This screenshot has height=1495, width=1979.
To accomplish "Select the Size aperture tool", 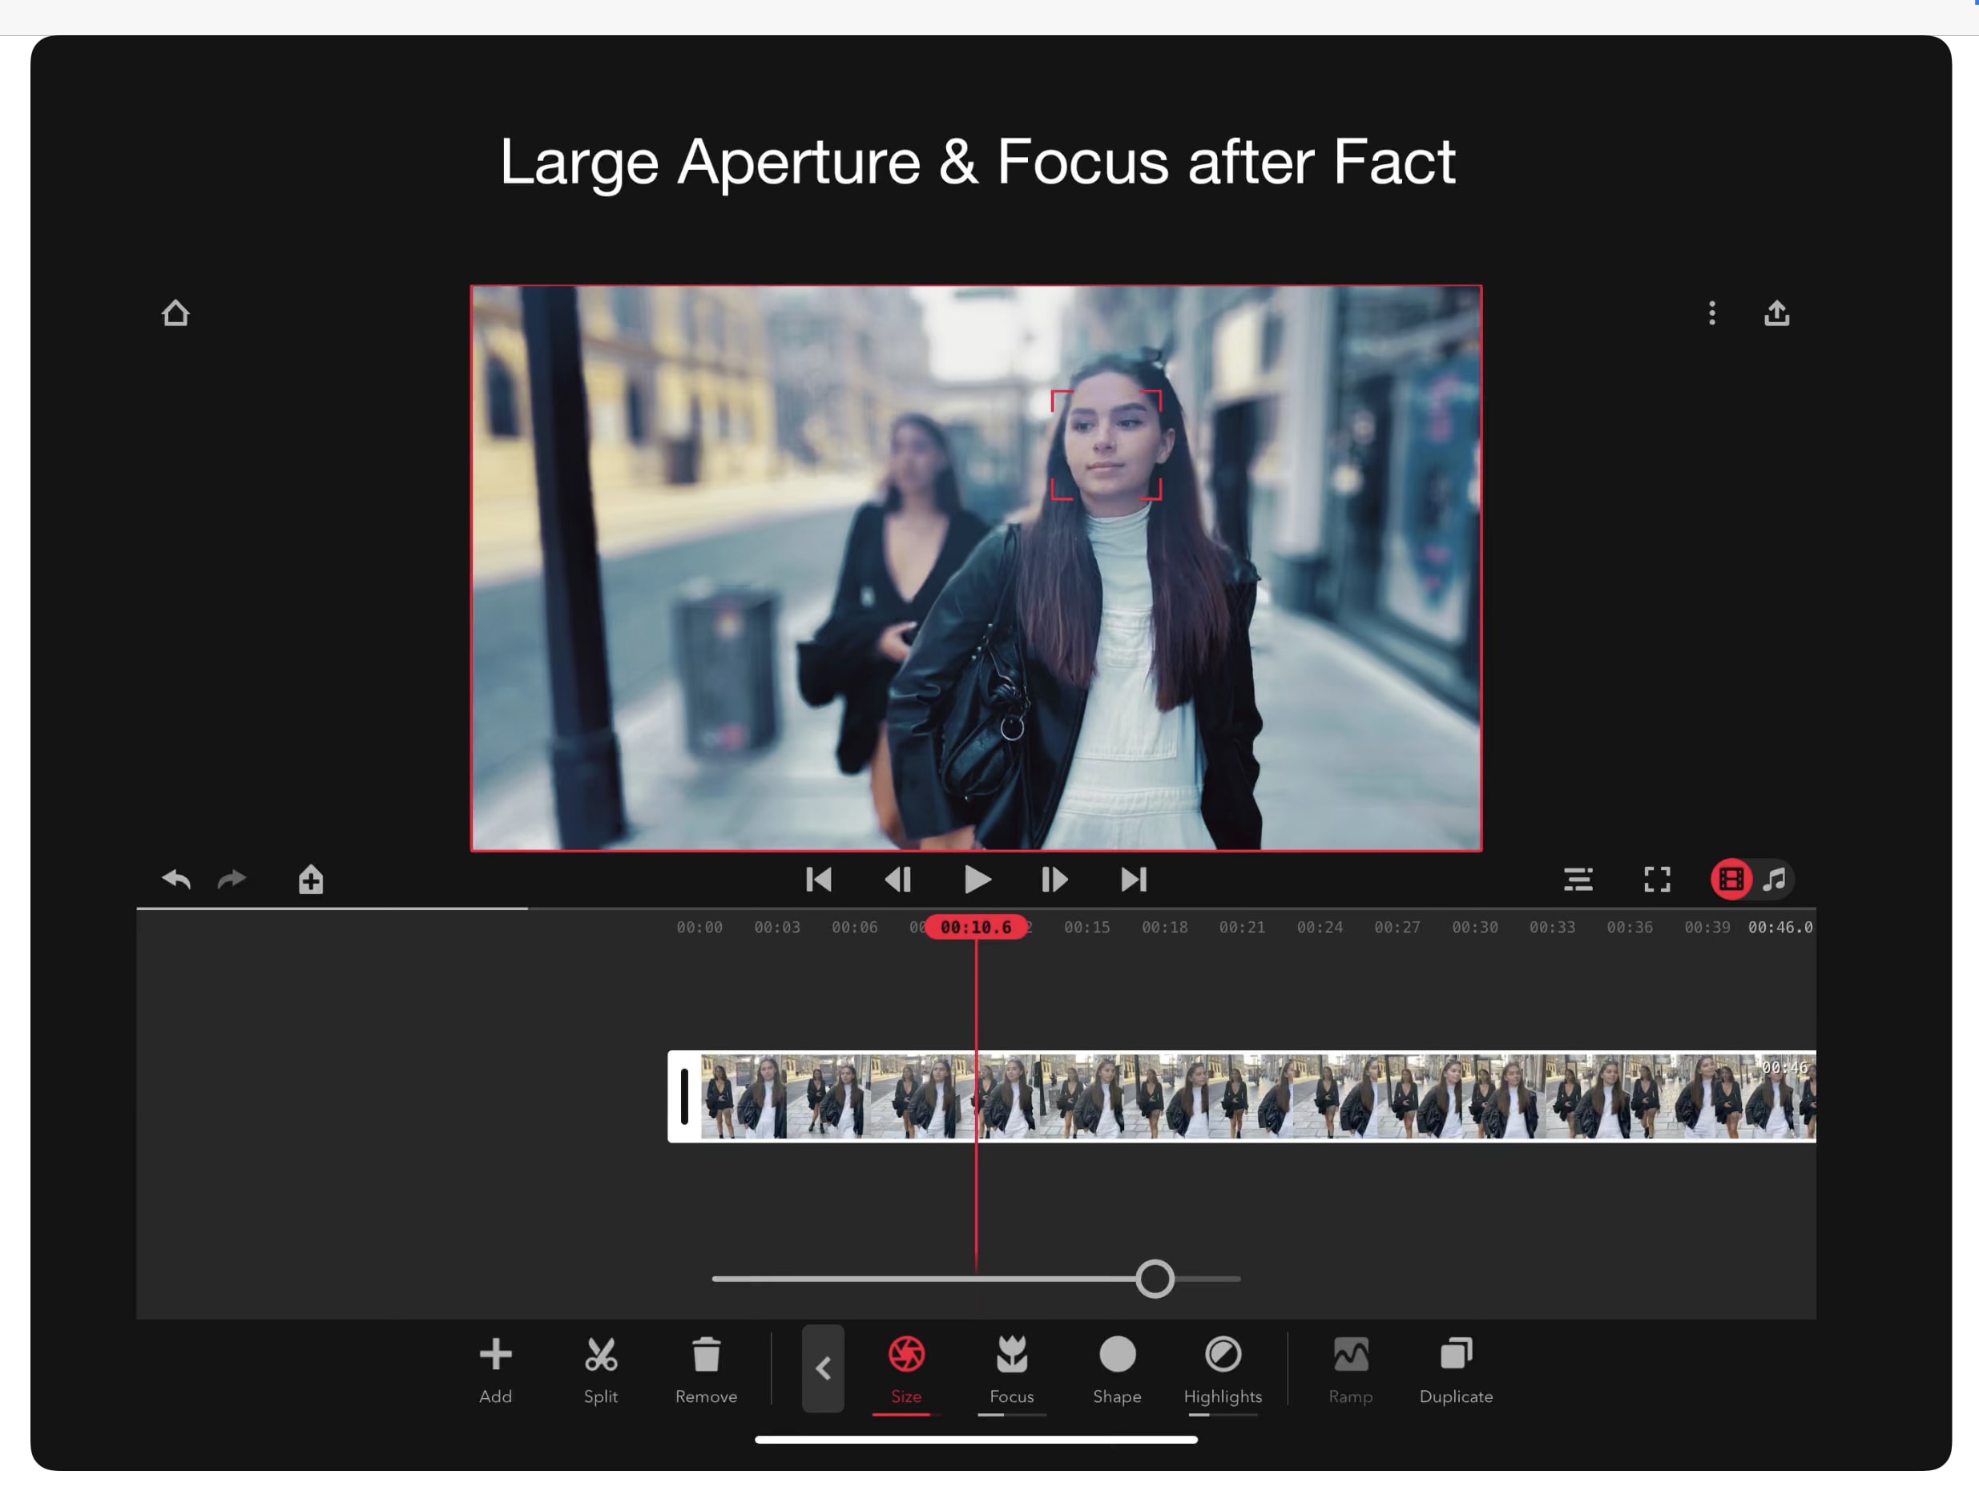I will click(906, 1355).
